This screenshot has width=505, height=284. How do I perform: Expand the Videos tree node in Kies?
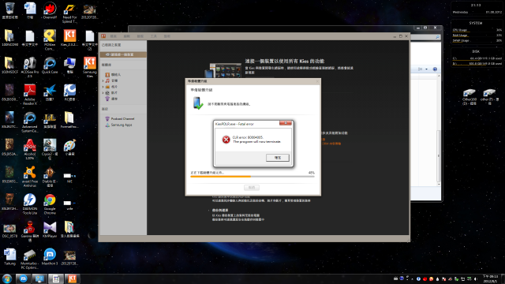pyautogui.click(x=103, y=93)
